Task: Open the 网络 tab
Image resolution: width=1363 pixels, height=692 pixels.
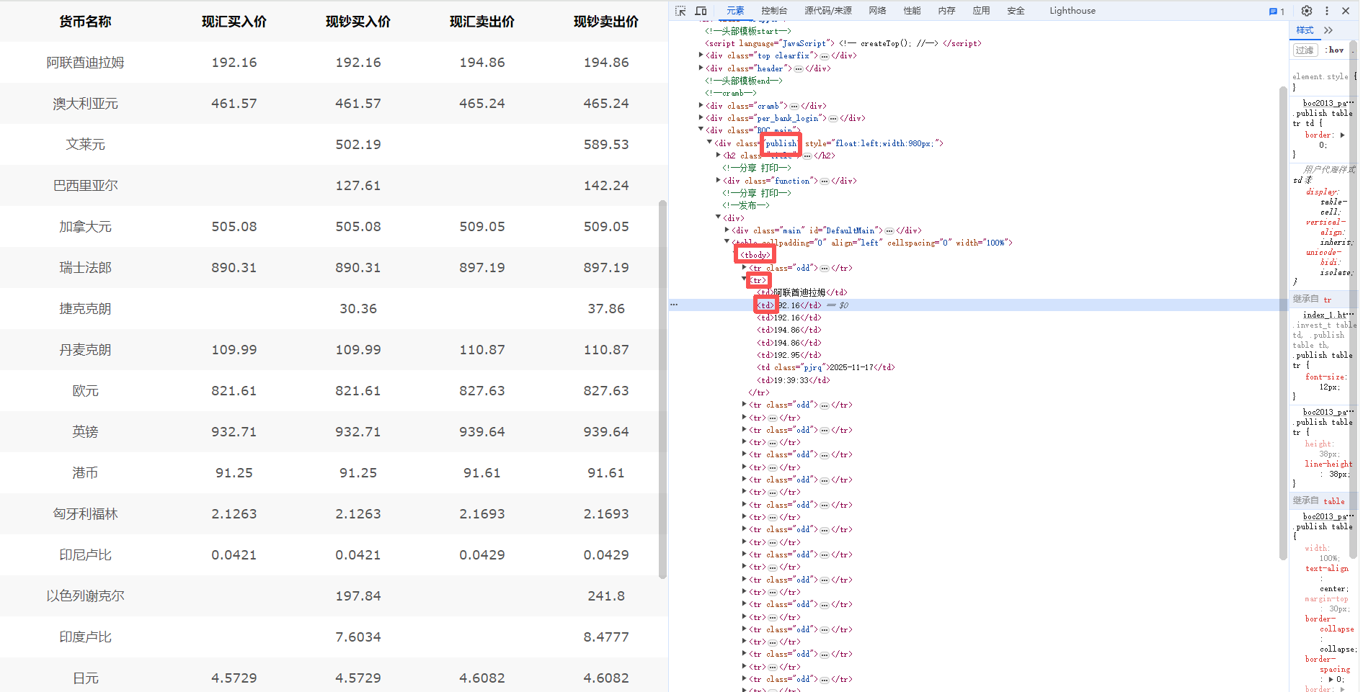Action: click(877, 11)
